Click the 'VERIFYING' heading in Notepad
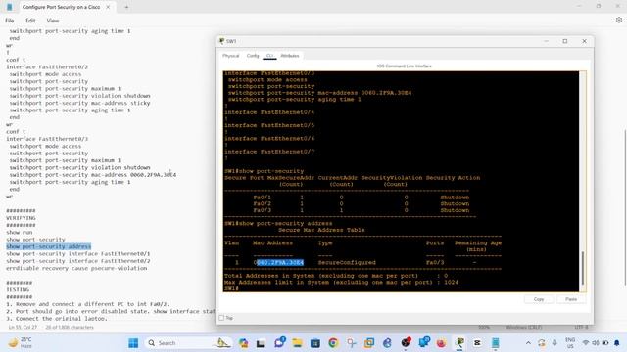Image resolution: width=627 pixels, height=352 pixels. point(21,218)
